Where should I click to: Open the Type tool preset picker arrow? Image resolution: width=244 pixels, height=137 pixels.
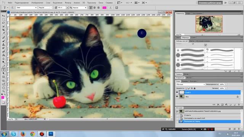pos(8,8)
